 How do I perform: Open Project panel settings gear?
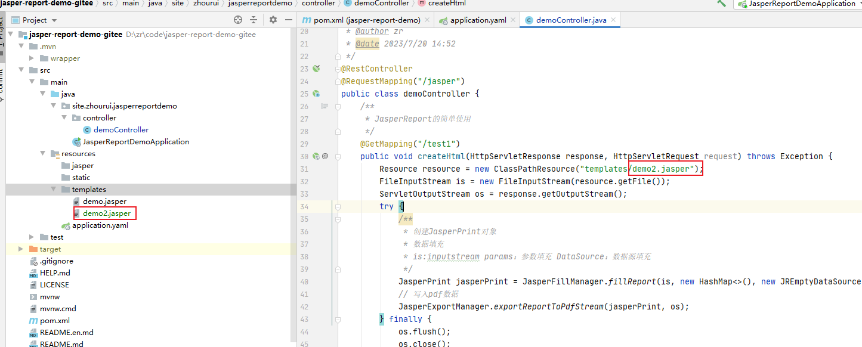273,20
